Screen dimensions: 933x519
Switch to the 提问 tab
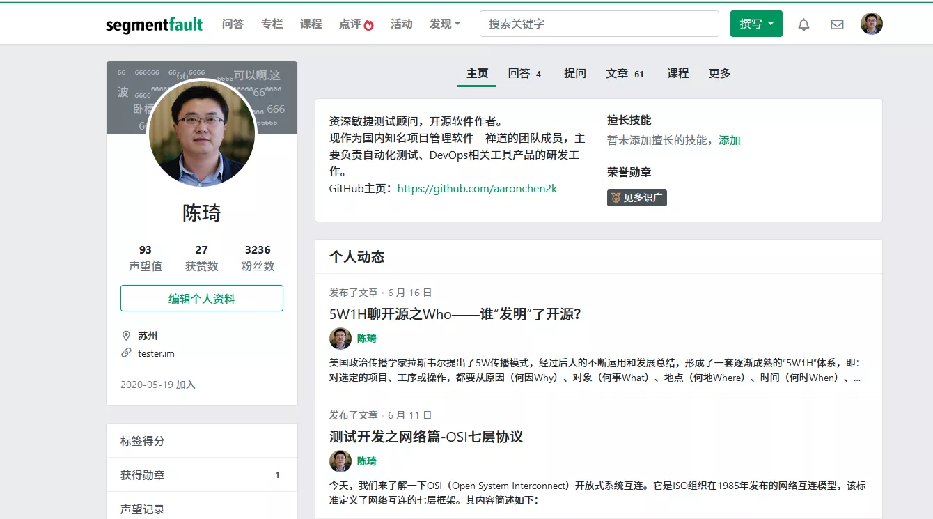pos(574,73)
